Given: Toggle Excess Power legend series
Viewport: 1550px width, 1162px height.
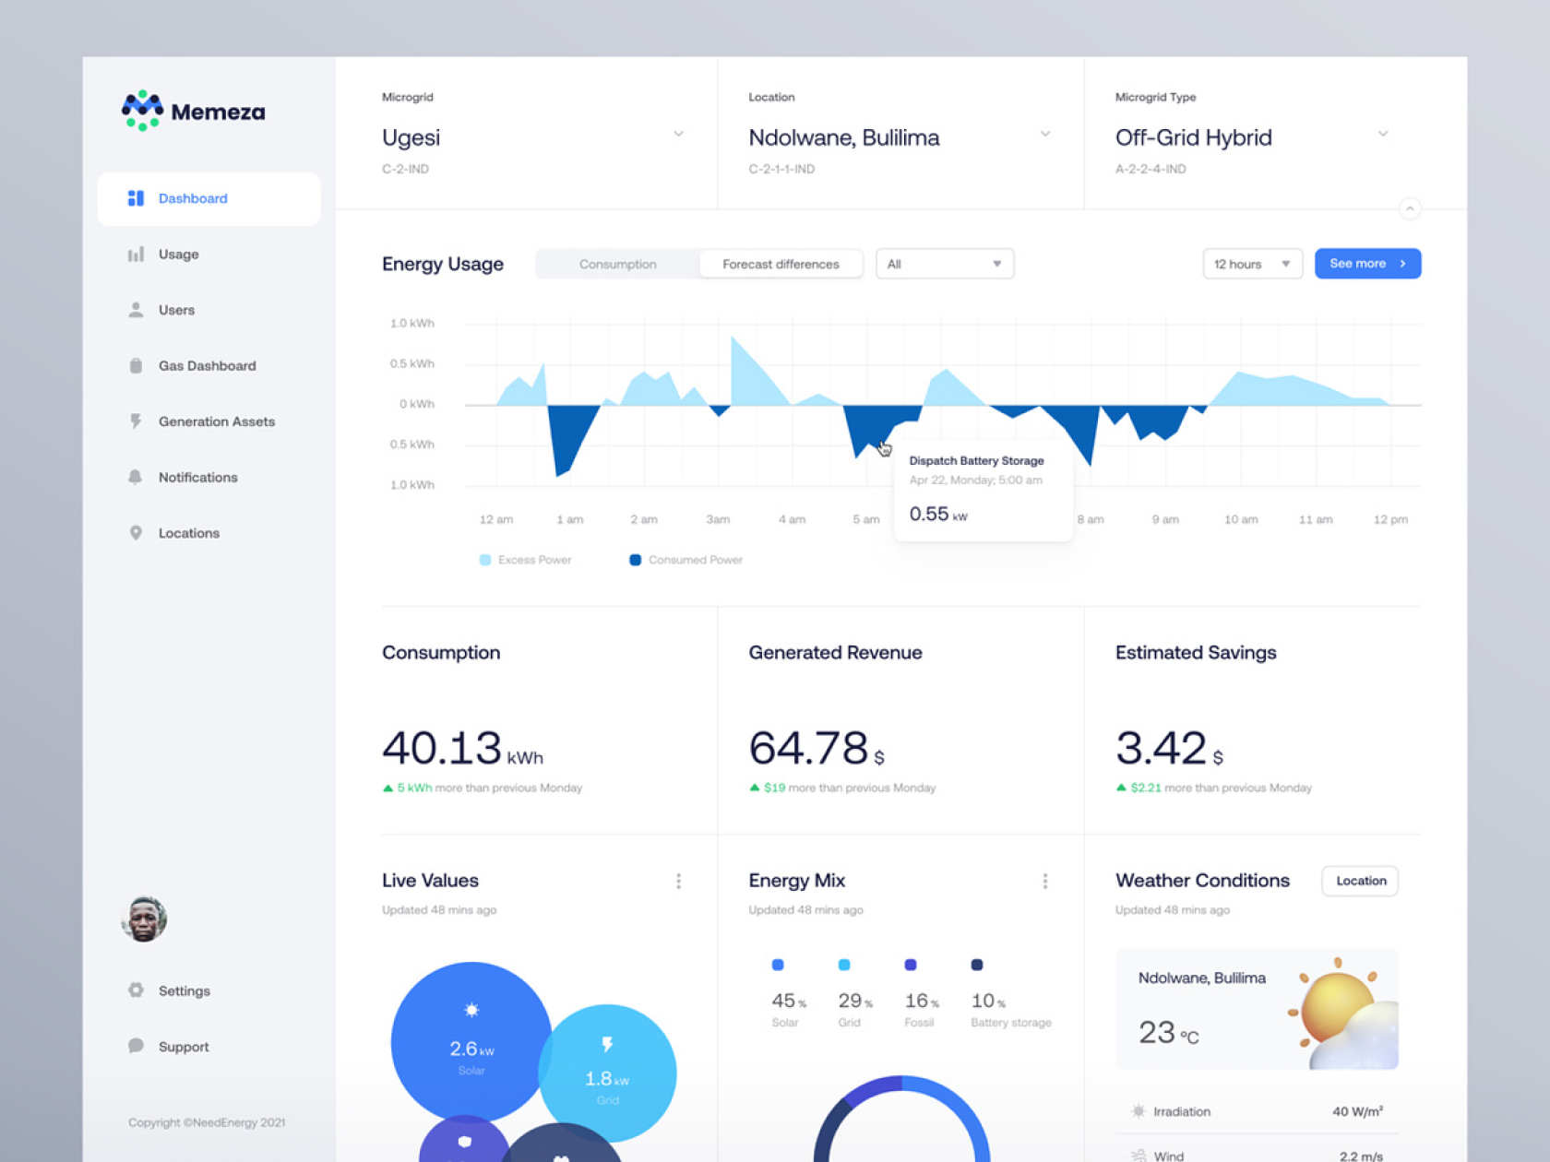Looking at the screenshot, I should 526,560.
